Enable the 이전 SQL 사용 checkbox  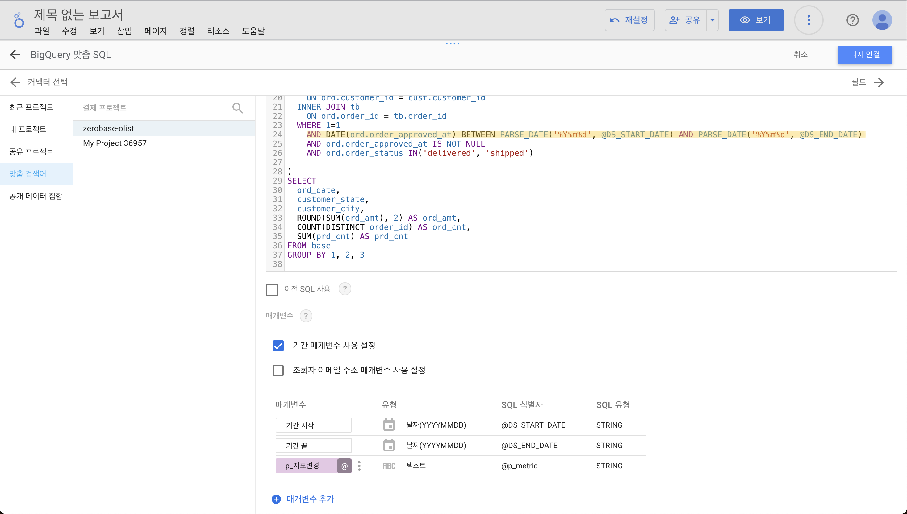click(272, 290)
